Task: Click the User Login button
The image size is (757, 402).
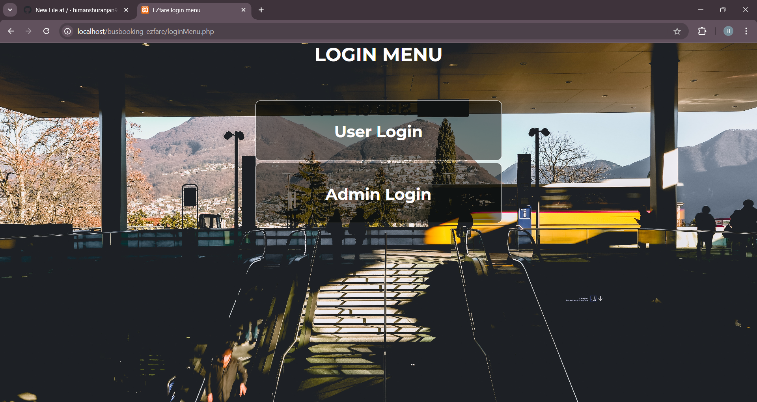Action: tap(378, 131)
